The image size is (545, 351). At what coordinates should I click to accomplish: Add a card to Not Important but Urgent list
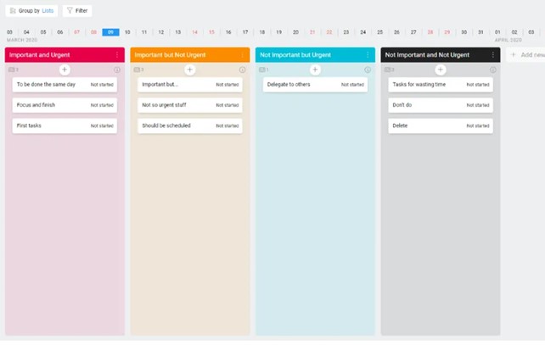click(x=315, y=70)
